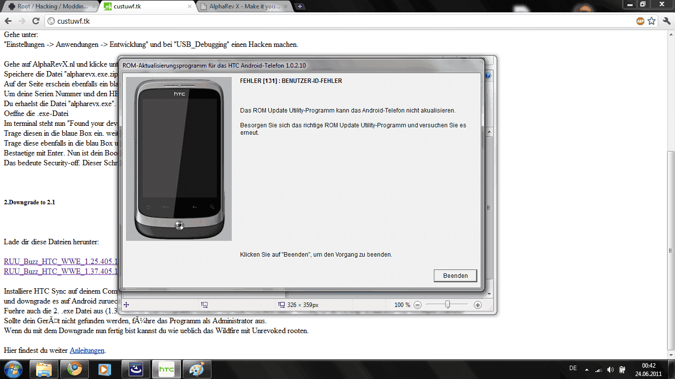Open the Chrome wrench menu
The height and width of the screenshot is (379, 675).
(x=666, y=21)
